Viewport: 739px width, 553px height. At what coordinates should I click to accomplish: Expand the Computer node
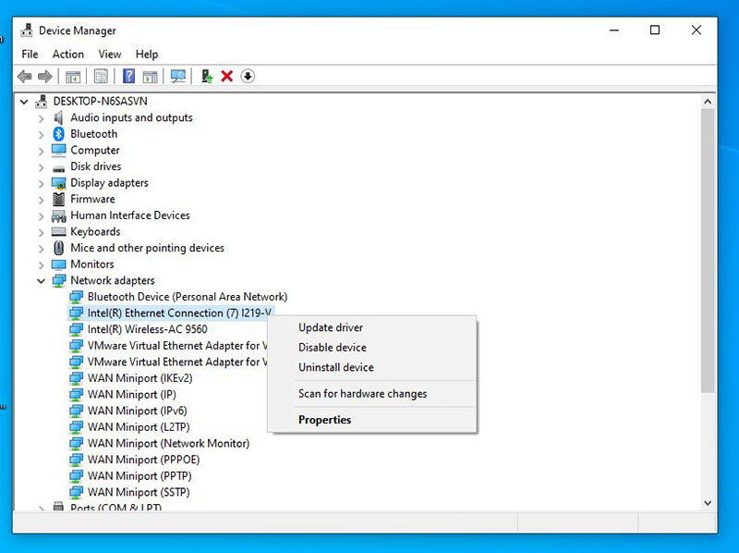(41, 151)
